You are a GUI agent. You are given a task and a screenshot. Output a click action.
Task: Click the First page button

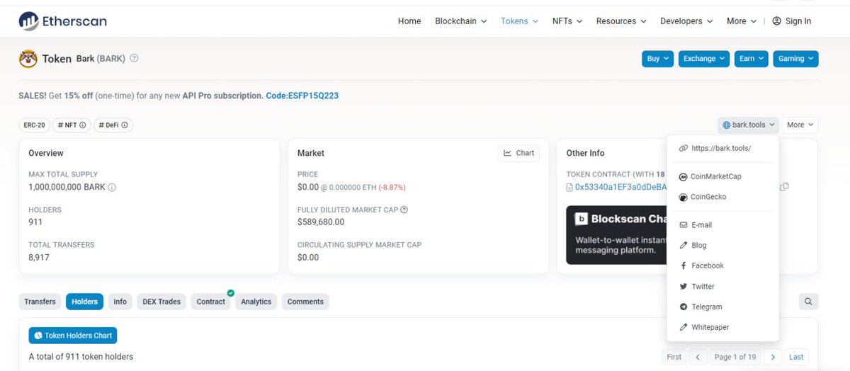pos(674,357)
